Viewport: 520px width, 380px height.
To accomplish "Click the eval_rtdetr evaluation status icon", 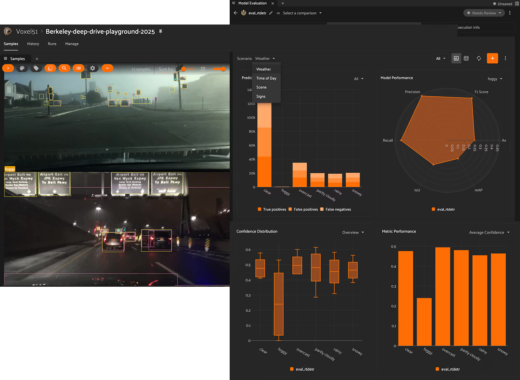I will 244,13.
